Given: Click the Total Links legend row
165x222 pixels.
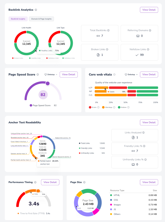Looking at the screenshot, I should (x=92, y=143).
